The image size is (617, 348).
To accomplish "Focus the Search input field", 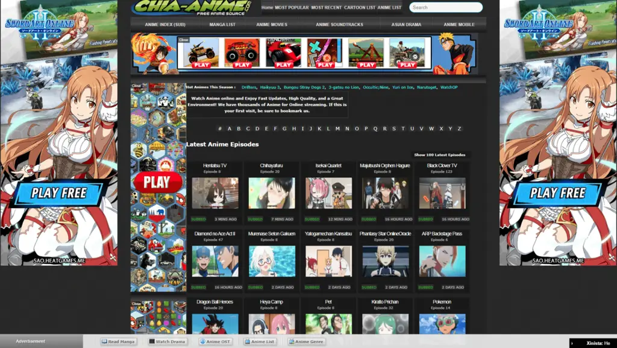I will [446, 7].
